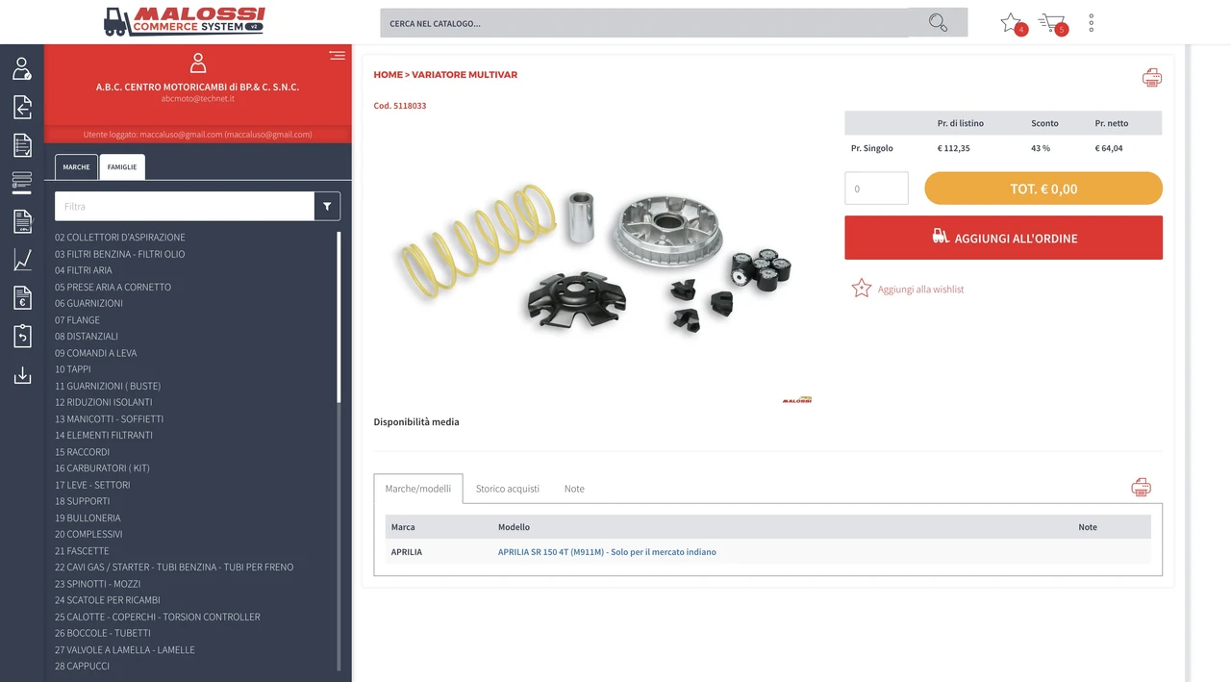The image size is (1231, 682).
Task: Click the families list scrollbar
Action: tap(339, 317)
